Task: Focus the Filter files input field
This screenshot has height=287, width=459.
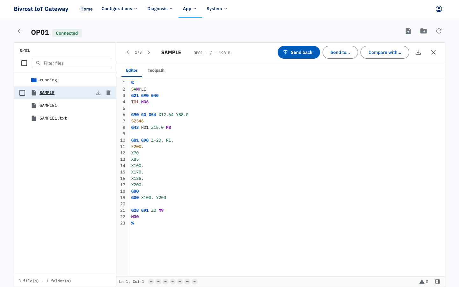Action: click(72, 63)
